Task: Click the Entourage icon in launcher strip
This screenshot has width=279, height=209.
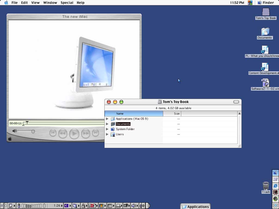Action: [x=275, y=179]
